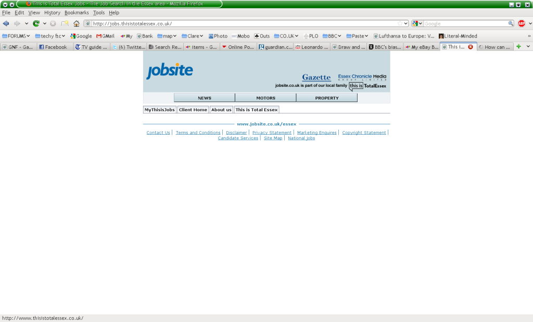Click the jobsite logo
533x322 pixels.
[x=170, y=71]
